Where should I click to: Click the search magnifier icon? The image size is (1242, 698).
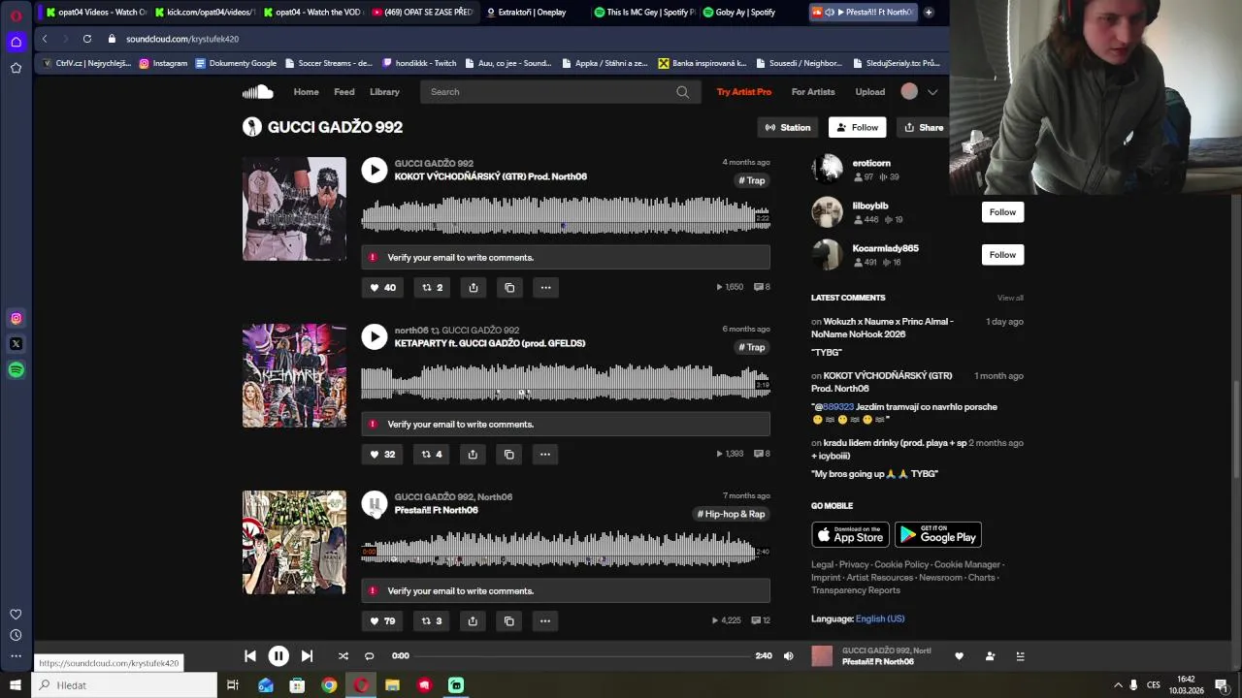[x=683, y=92]
